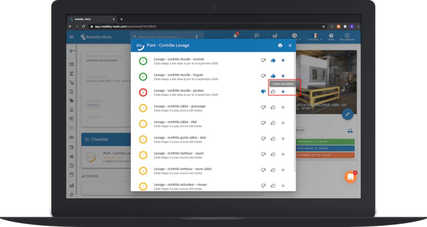The image size is (427, 227).
Task: Click the blue pencil edit button
Action: click(347, 114)
